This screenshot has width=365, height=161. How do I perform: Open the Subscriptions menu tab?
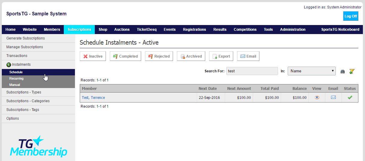click(79, 30)
